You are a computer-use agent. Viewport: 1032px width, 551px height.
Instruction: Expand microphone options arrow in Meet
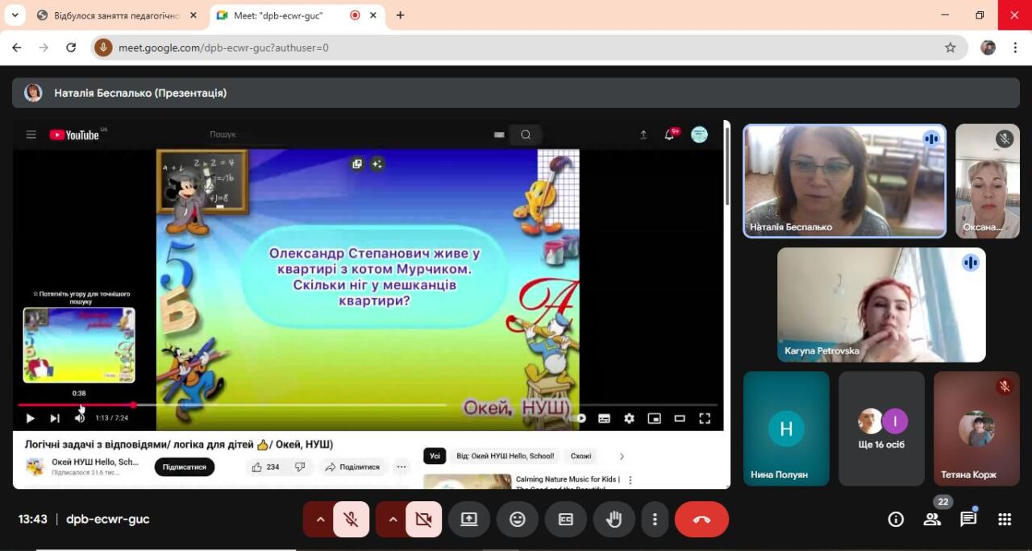320,520
